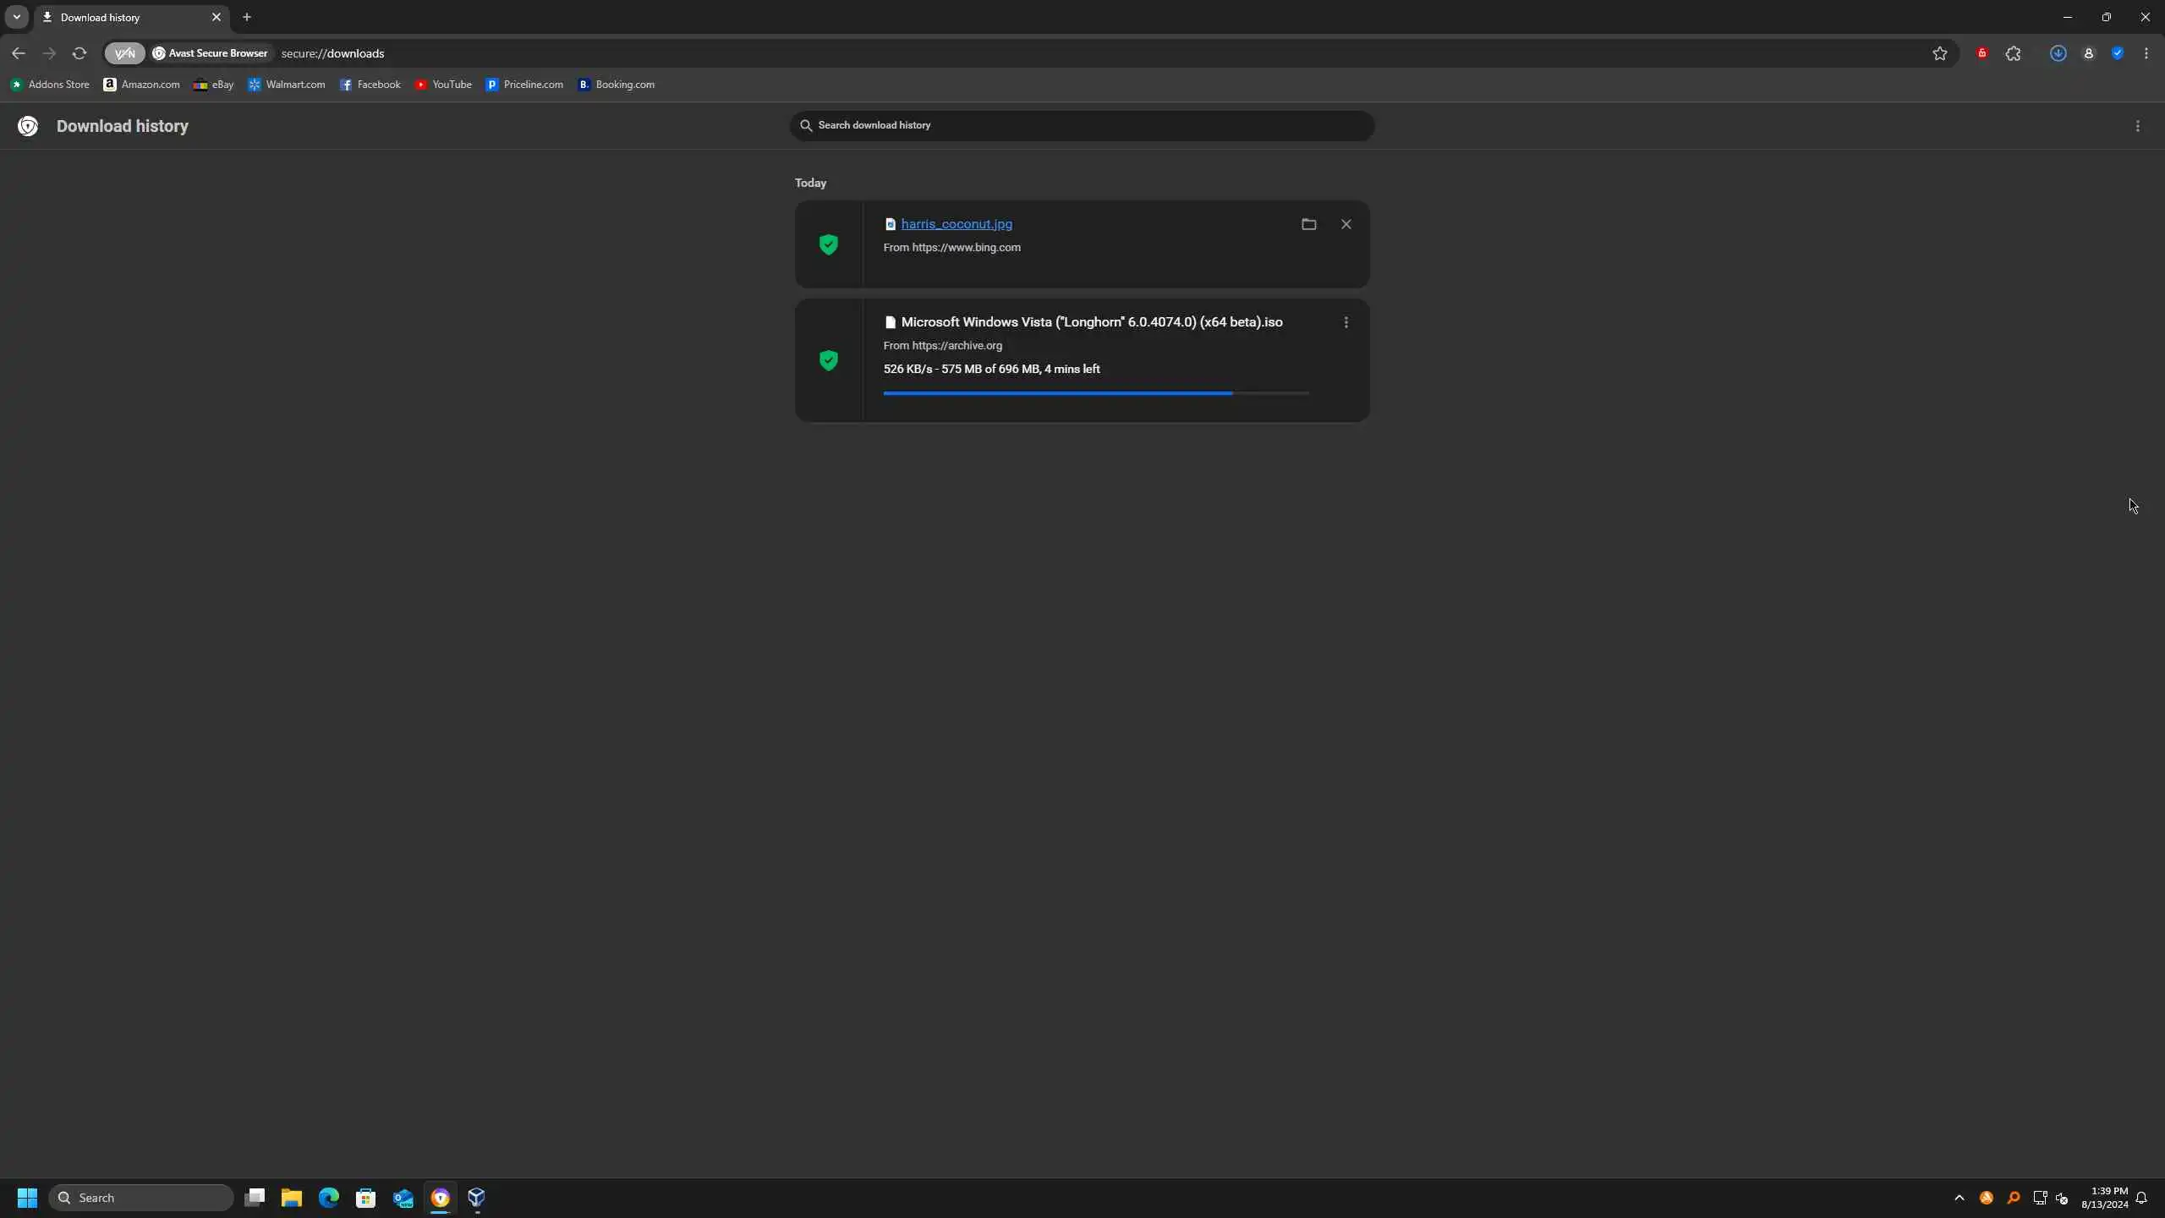Open the Amazon.com bookmark
2165x1218 pixels.
pos(141,85)
